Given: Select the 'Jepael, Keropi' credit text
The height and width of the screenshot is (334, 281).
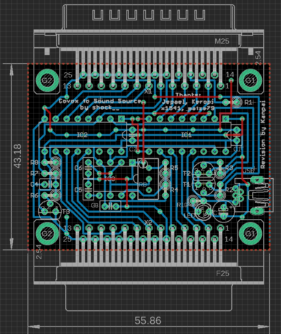Looking at the screenshot, I should [188, 102].
